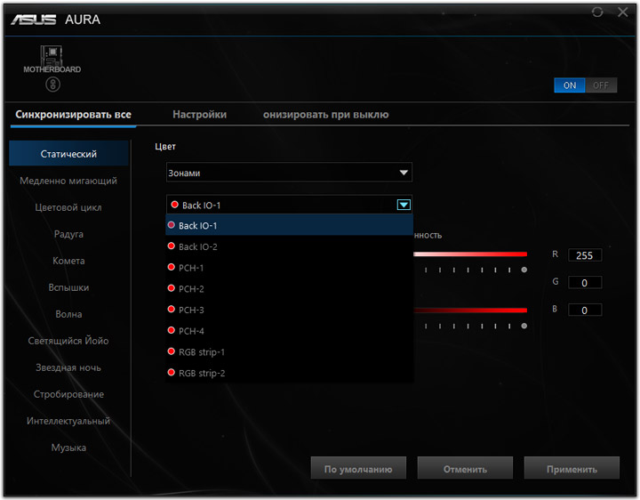
Task: Choose PCH-1 in zone list
Action: [289, 268]
